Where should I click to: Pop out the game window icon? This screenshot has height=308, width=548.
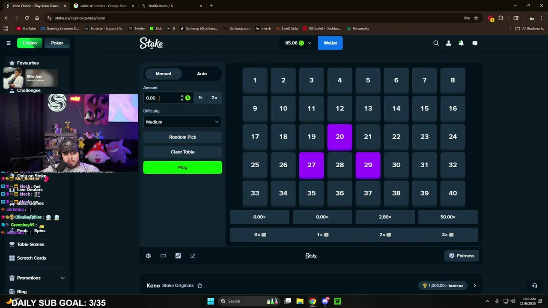(193, 256)
